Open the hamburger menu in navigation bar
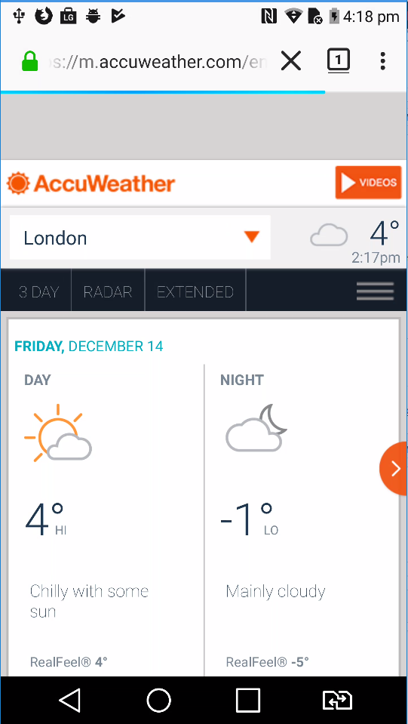408x724 pixels. [x=375, y=291]
